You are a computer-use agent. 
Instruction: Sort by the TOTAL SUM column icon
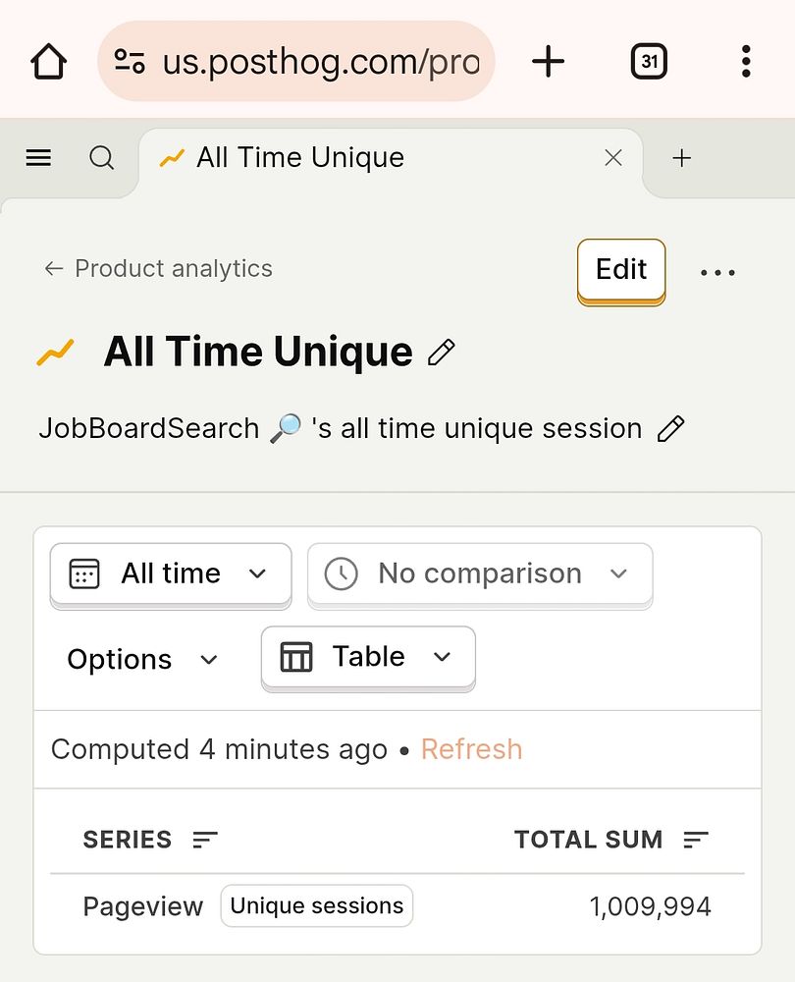696,840
